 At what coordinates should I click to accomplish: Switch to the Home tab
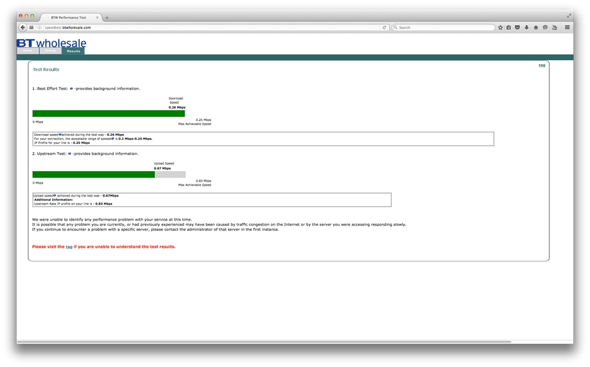[x=28, y=51]
